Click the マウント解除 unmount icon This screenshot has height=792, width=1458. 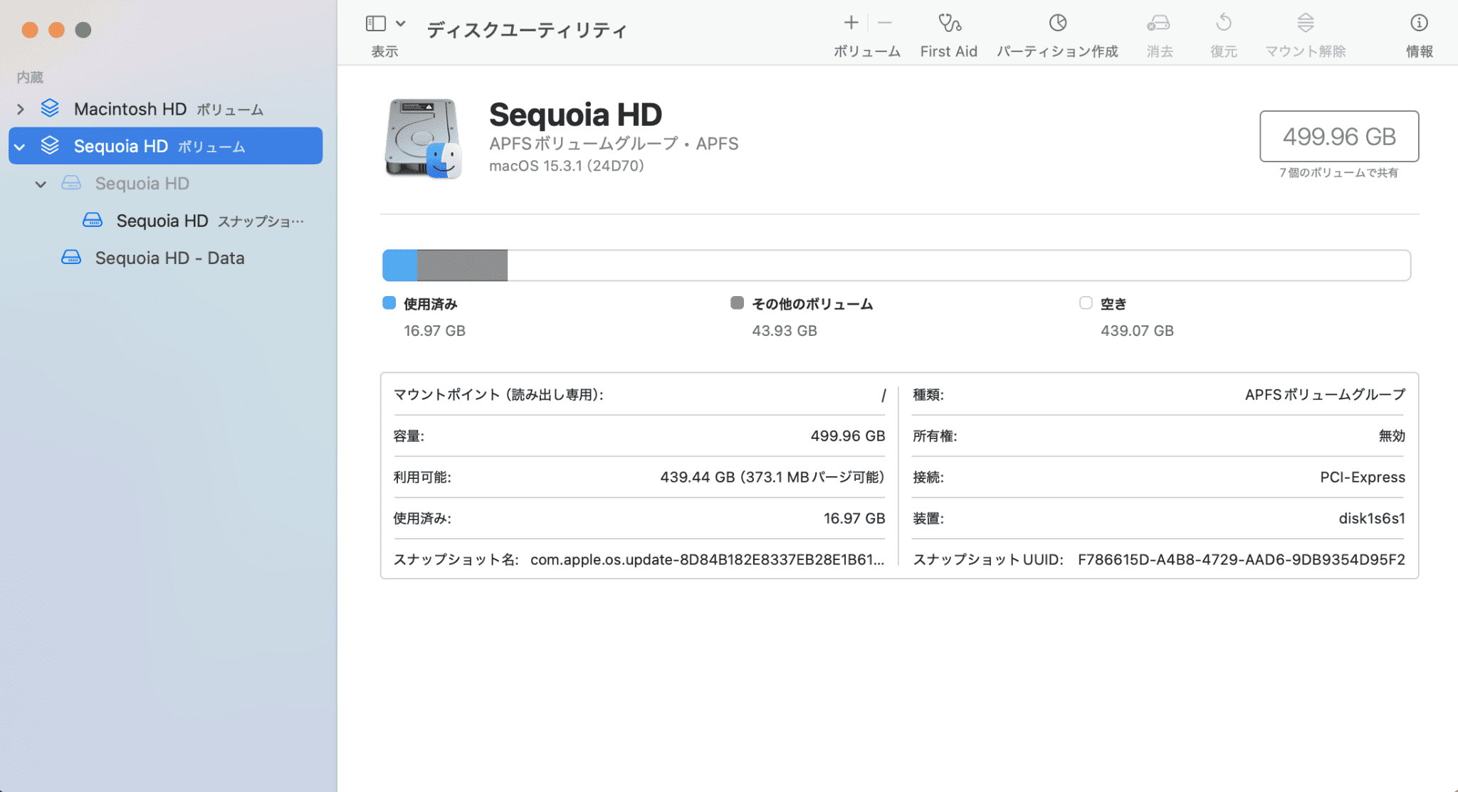(1305, 23)
